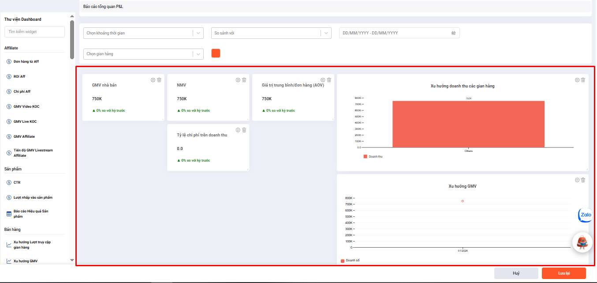The image size is (597, 283).
Task: Open the Zalo chat icon
Action: tap(585, 215)
